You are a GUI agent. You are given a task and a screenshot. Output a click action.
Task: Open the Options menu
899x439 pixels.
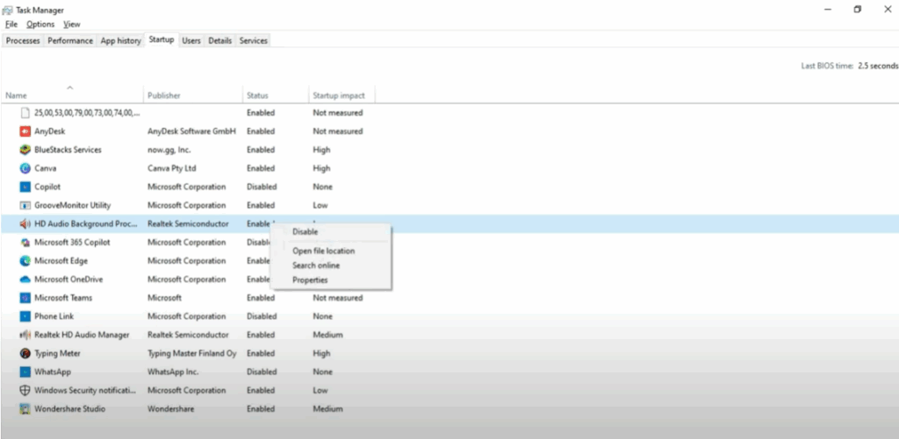pos(40,24)
